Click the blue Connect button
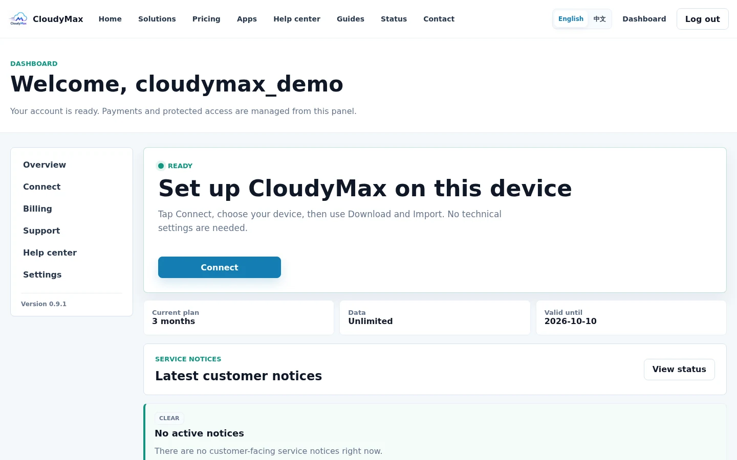 click(x=220, y=267)
